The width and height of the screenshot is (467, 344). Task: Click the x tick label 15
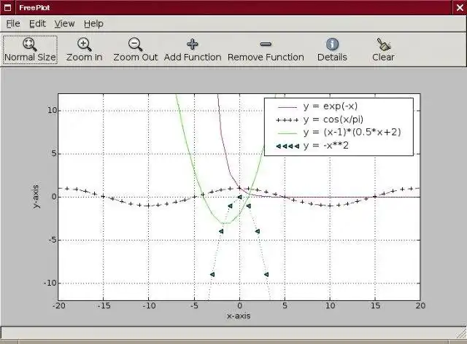(x=375, y=305)
